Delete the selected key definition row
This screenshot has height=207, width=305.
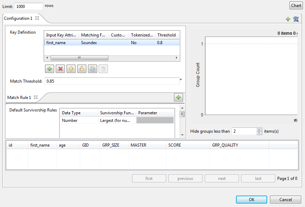(60, 69)
